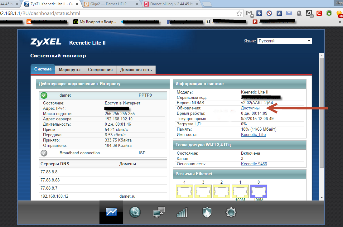Show hidden bookmarks with the » chevron
Screen dimensions: 343x227
[340, 22]
